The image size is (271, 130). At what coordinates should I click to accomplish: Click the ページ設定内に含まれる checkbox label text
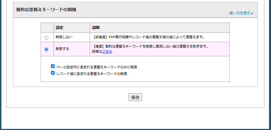(x=99, y=67)
